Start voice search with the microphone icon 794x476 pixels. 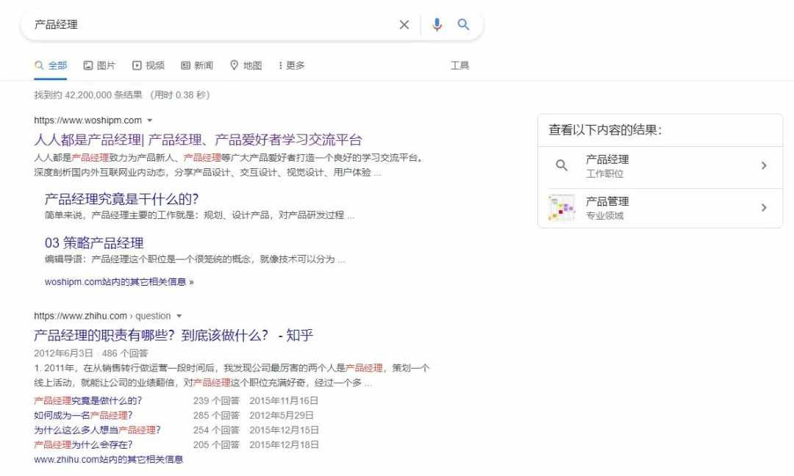(437, 24)
